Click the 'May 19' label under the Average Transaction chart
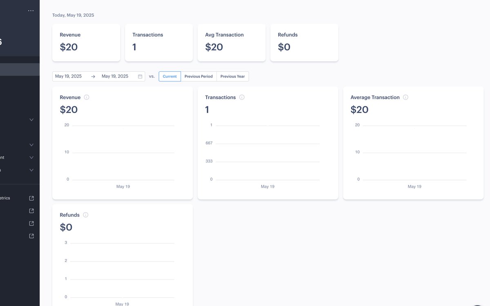This screenshot has height=306, width=490. point(414,186)
